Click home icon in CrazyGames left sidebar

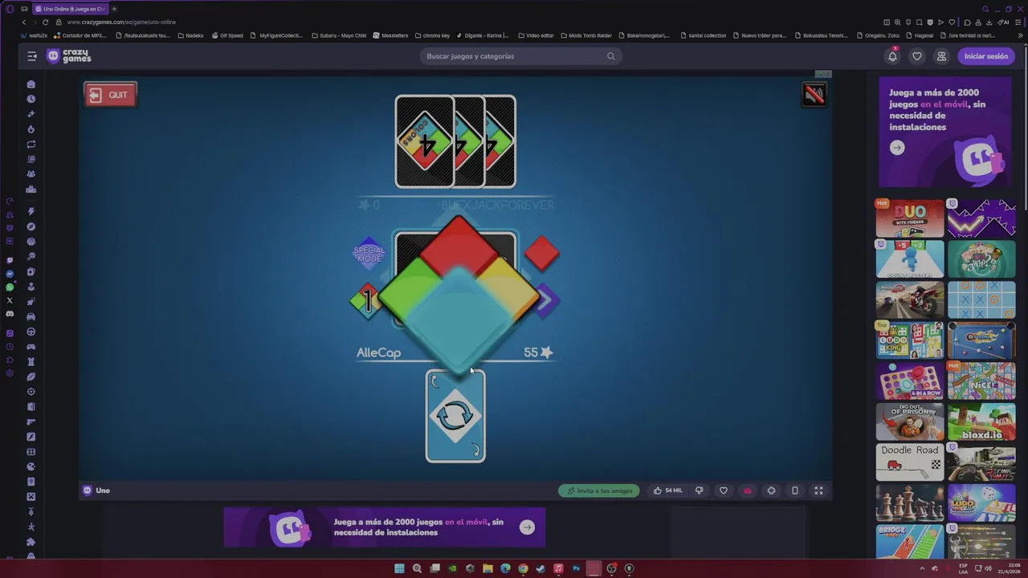click(x=31, y=84)
